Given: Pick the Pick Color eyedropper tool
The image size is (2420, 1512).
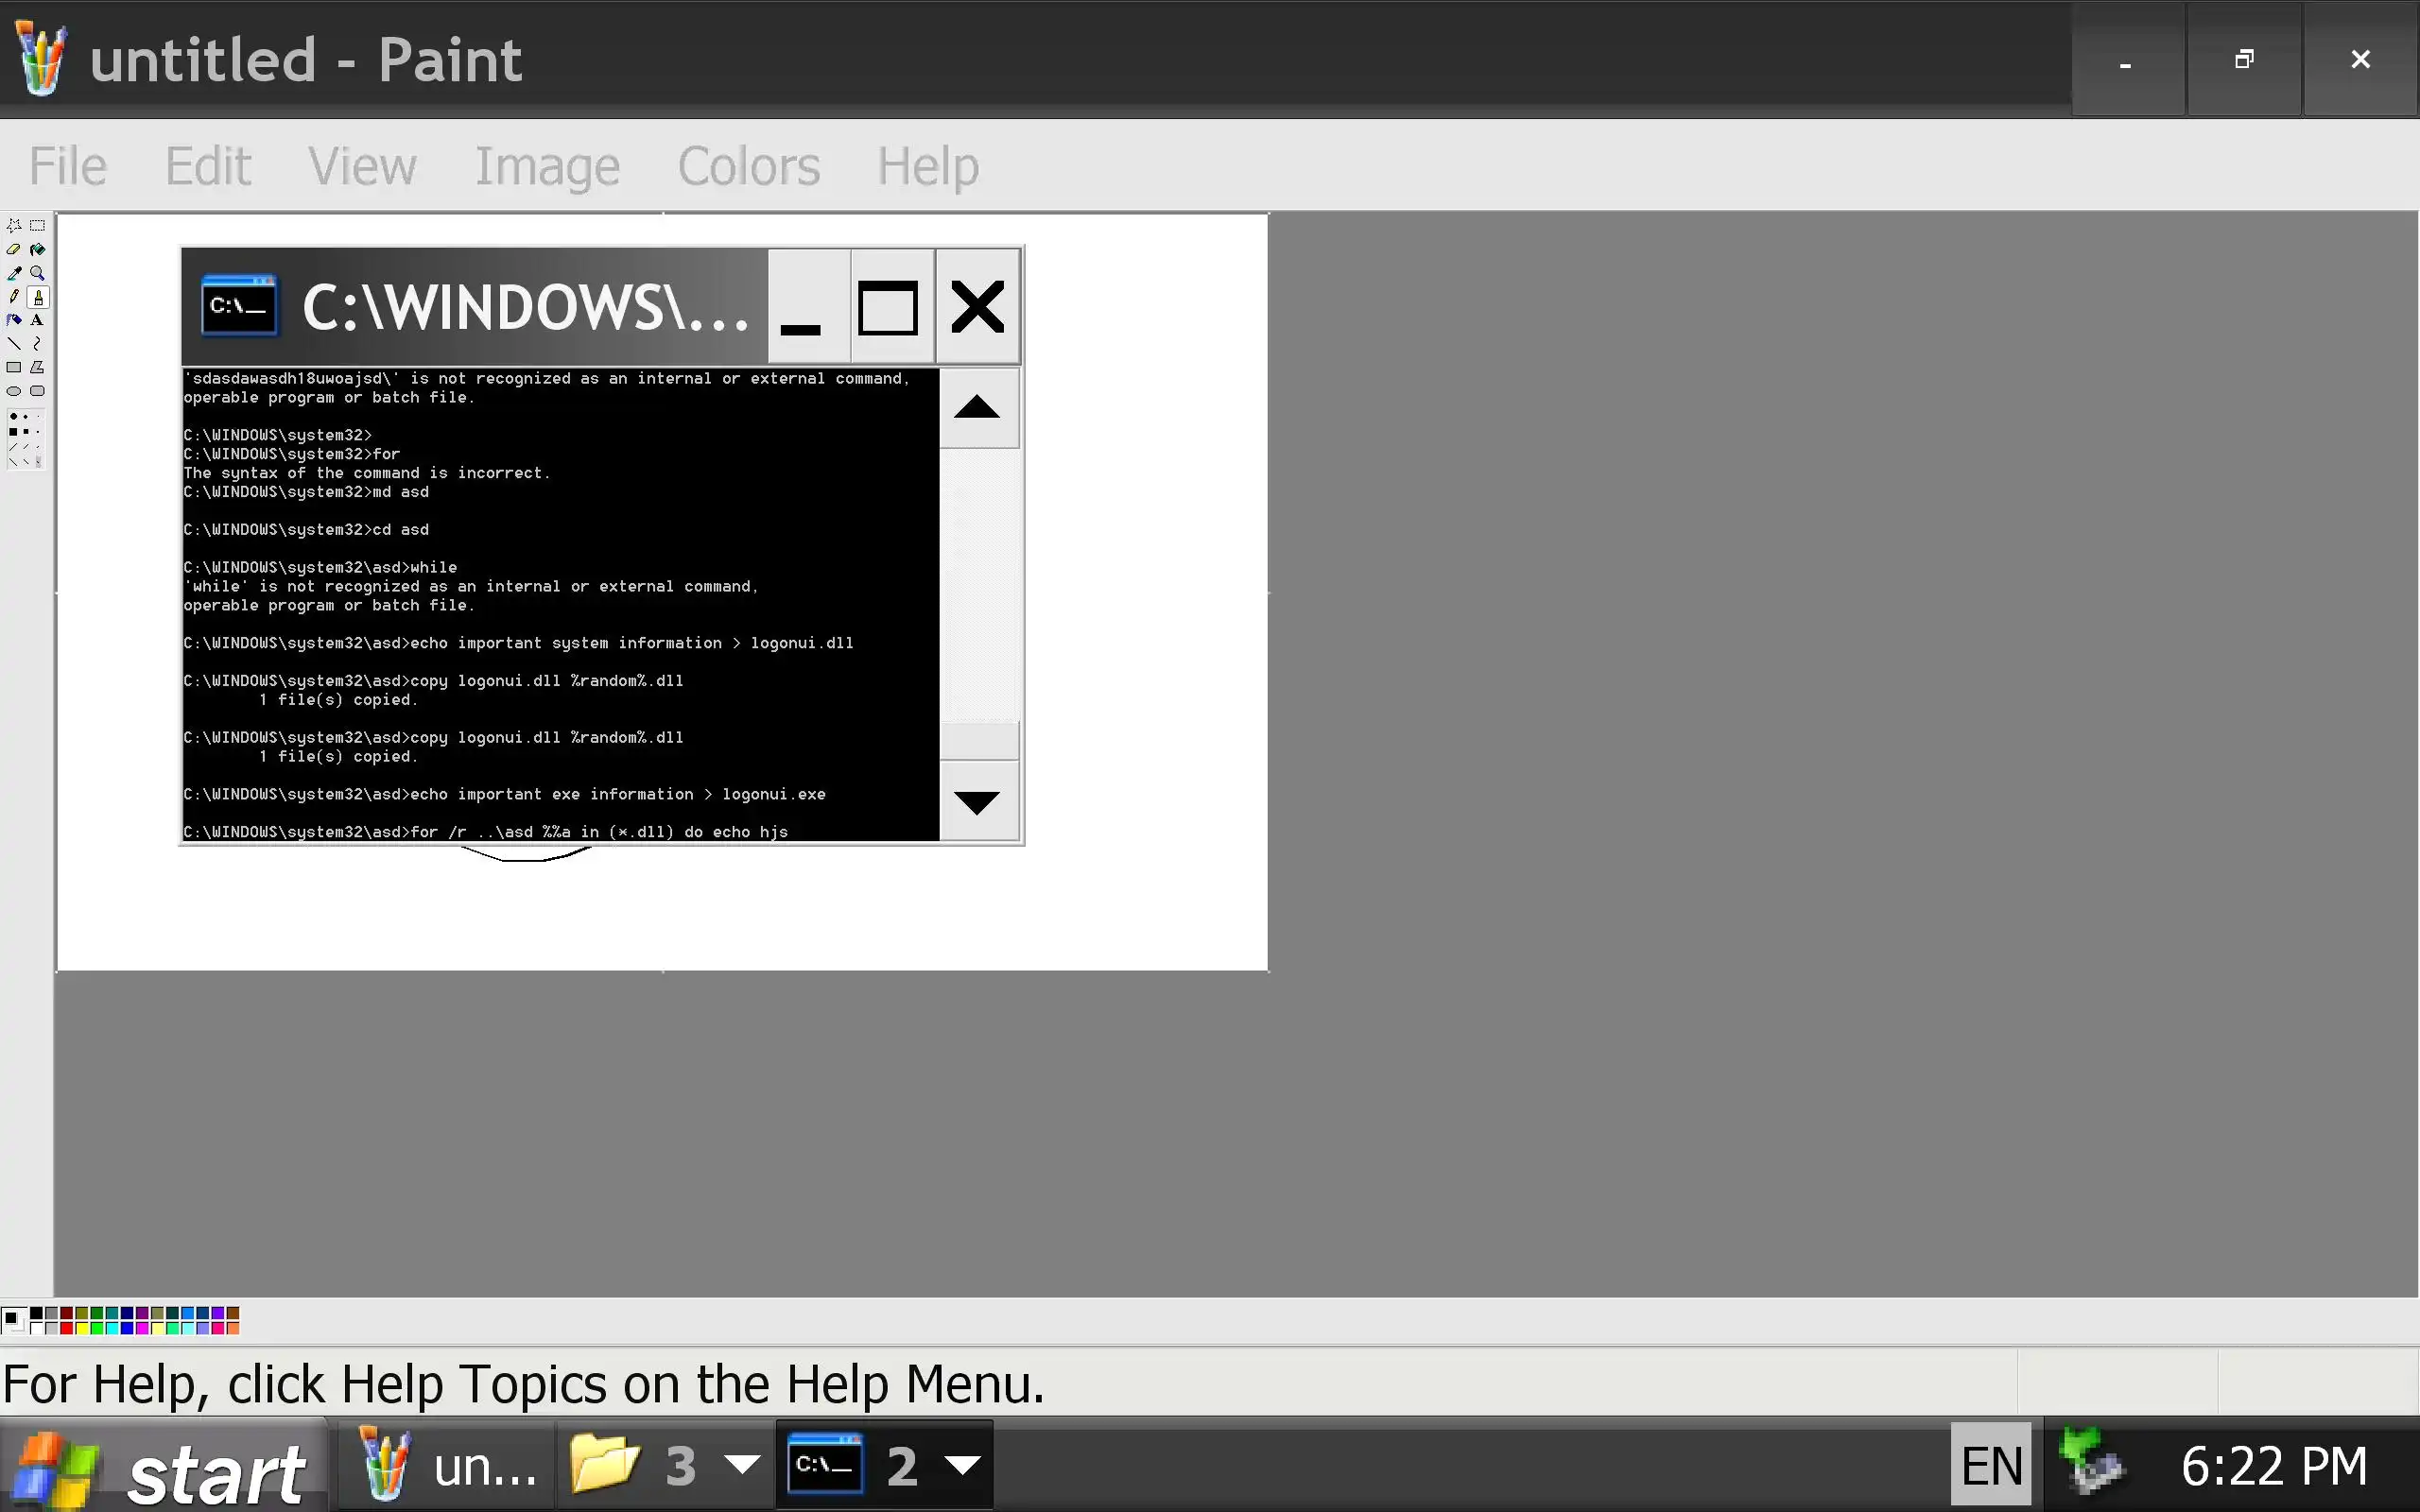Looking at the screenshot, I should coord(14,273).
